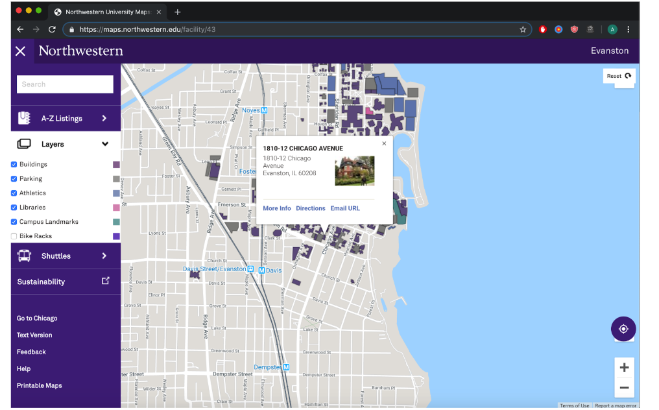Click the Davis Street/Evanston station marker

[x=250, y=269]
